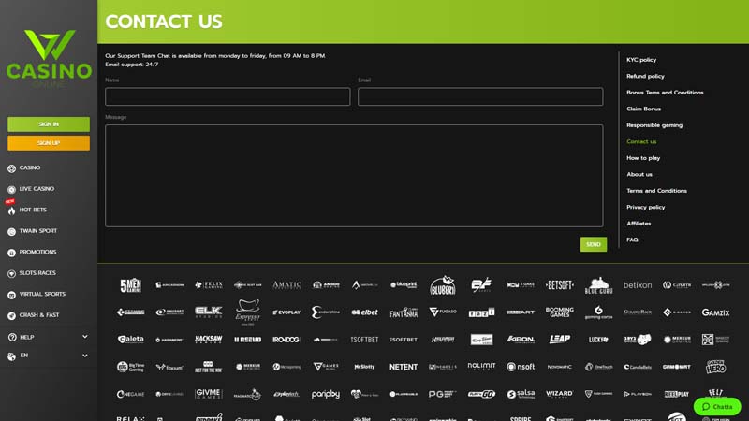Click the W Casino Online logo
749x421 pixels.
[49, 56]
